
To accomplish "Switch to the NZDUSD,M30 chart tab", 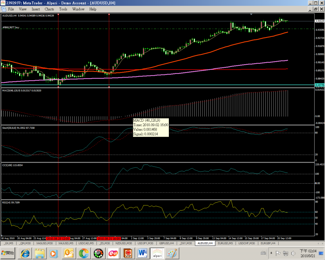I will tap(123, 243).
